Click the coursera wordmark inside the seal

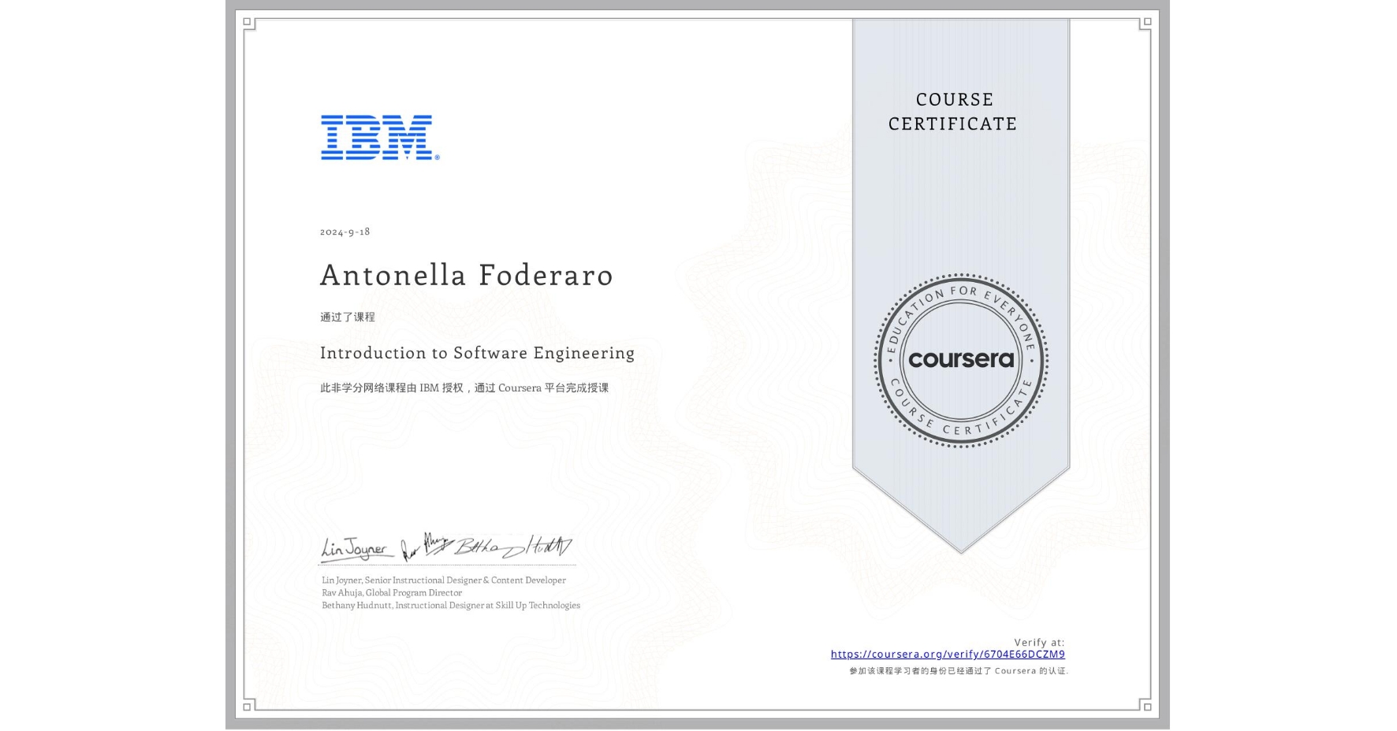tap(962, 360)
